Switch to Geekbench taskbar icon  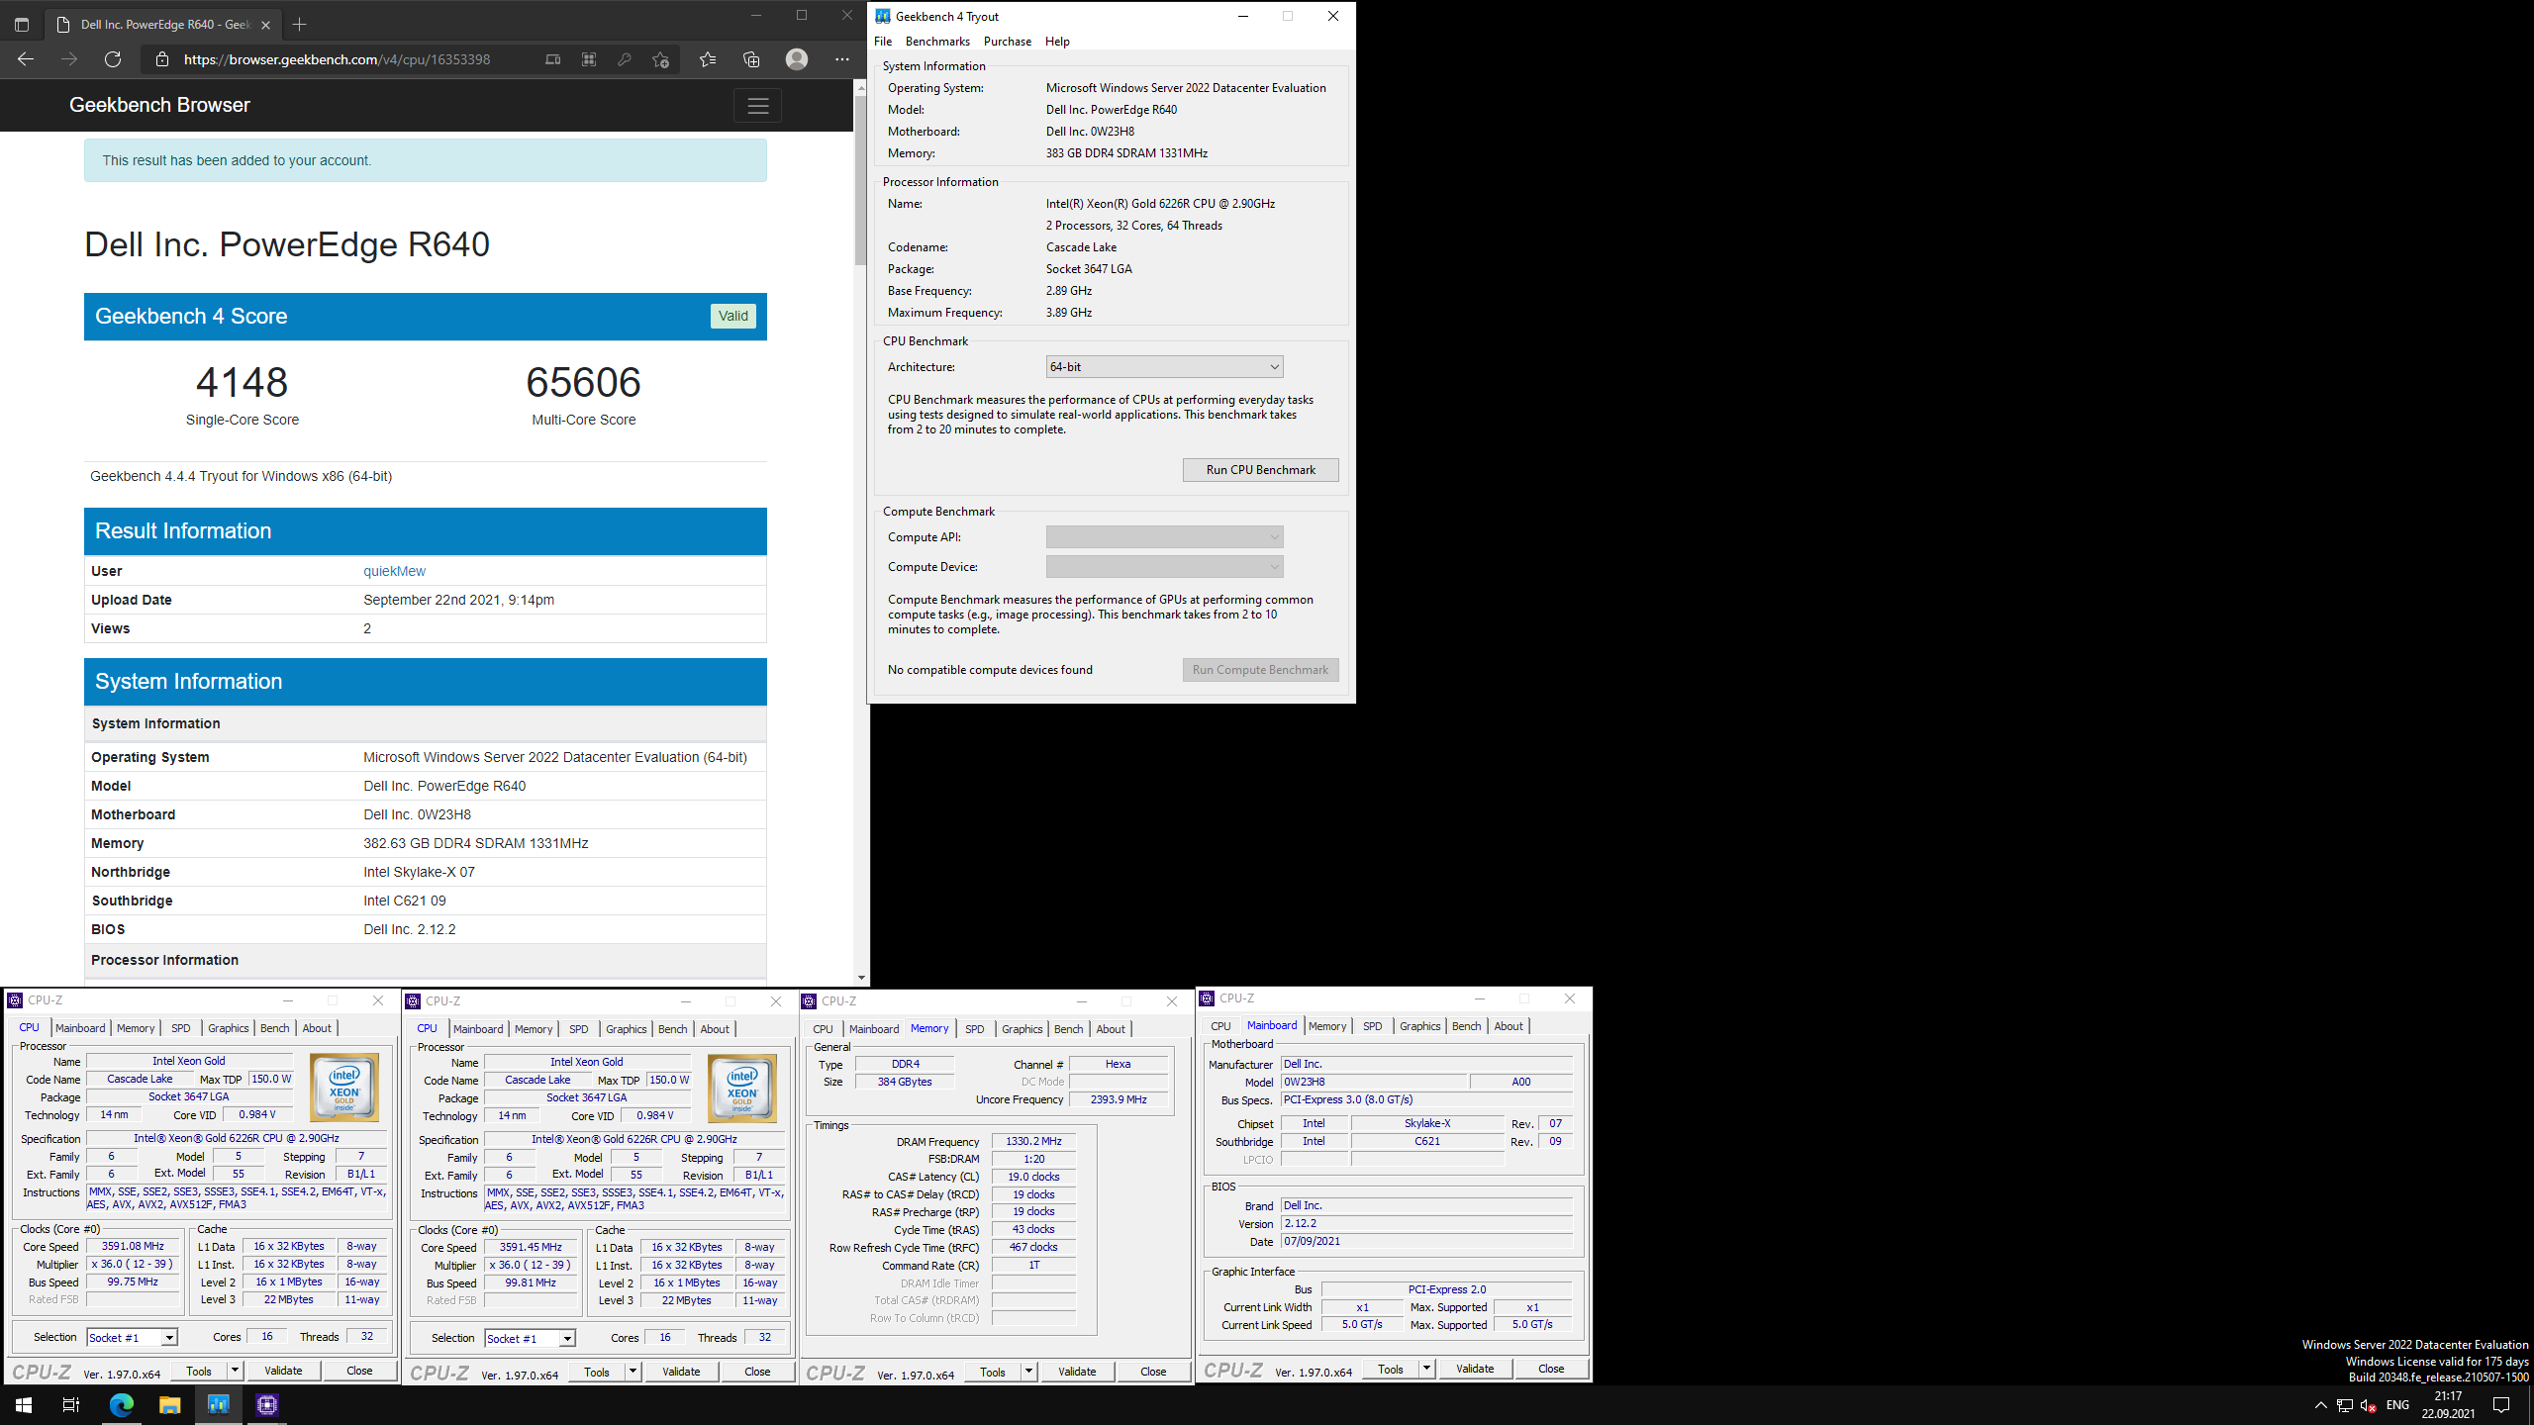point(218,1405)
